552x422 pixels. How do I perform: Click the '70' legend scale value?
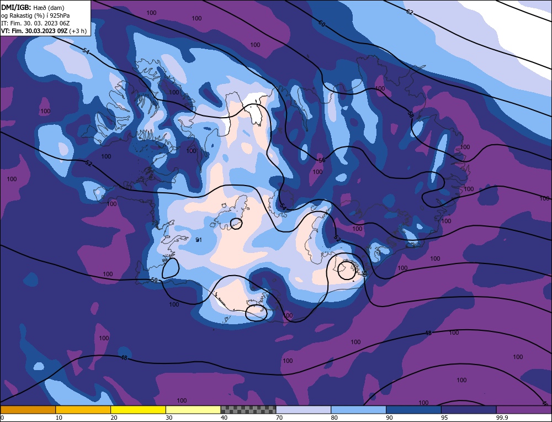pyautogui.click(x=279, y=418)
